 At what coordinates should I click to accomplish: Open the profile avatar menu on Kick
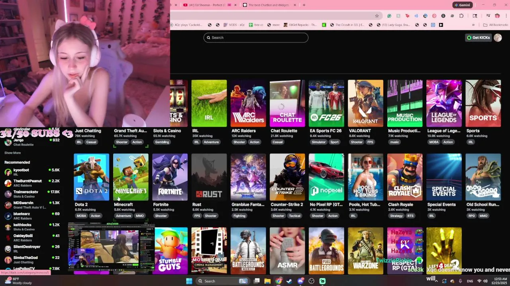pyautogui.click(x=498, y=37)
